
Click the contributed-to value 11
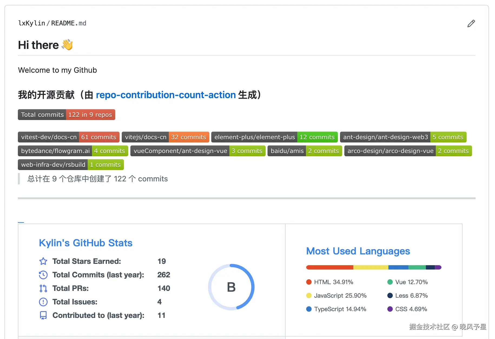(161, 315)
